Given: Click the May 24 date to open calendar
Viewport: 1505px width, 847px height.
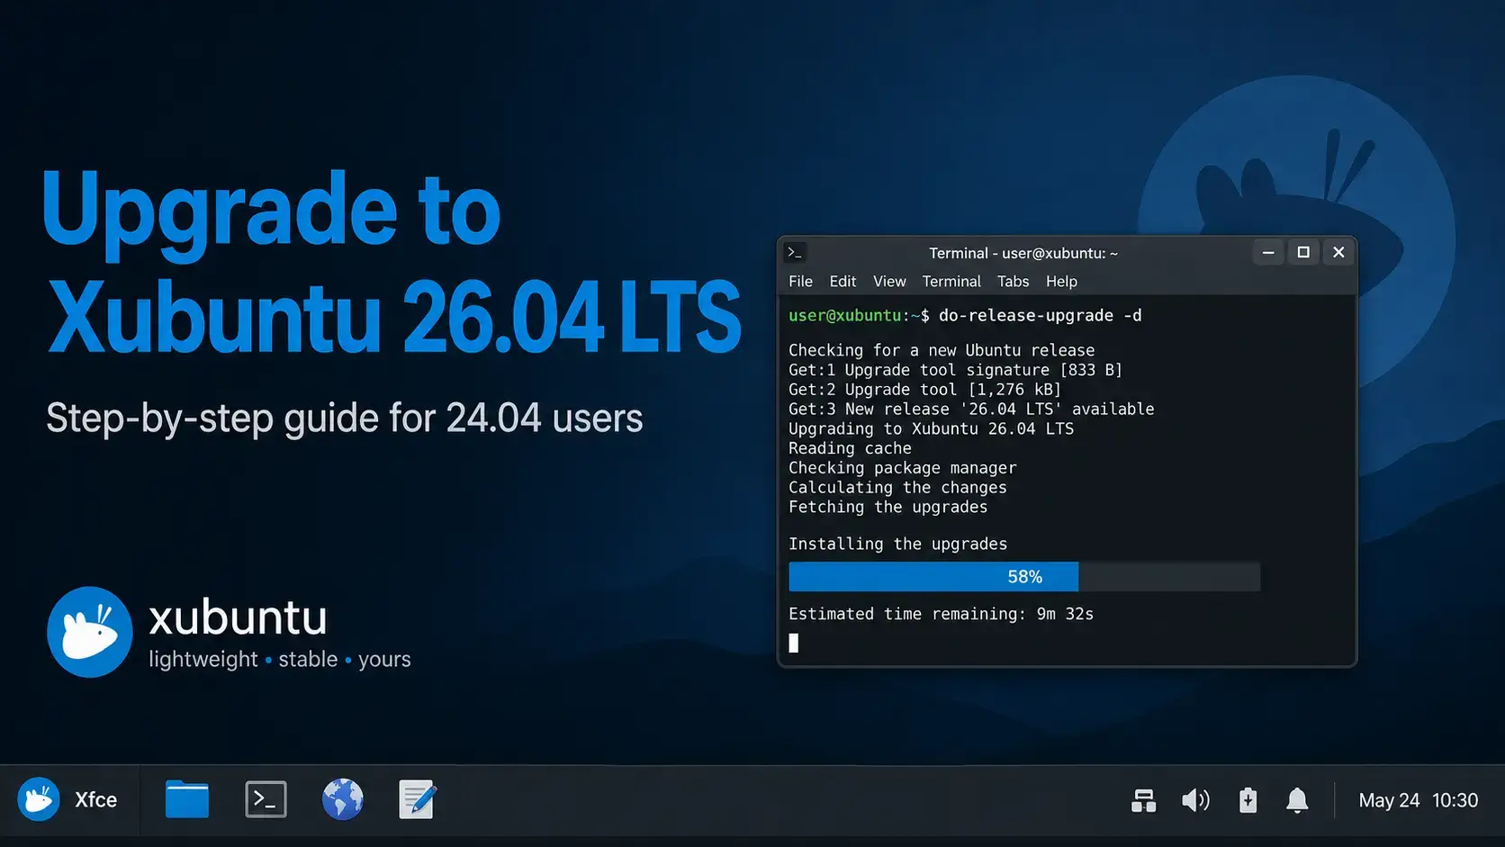Looking at the screenshot, I should click(1389, 799).
